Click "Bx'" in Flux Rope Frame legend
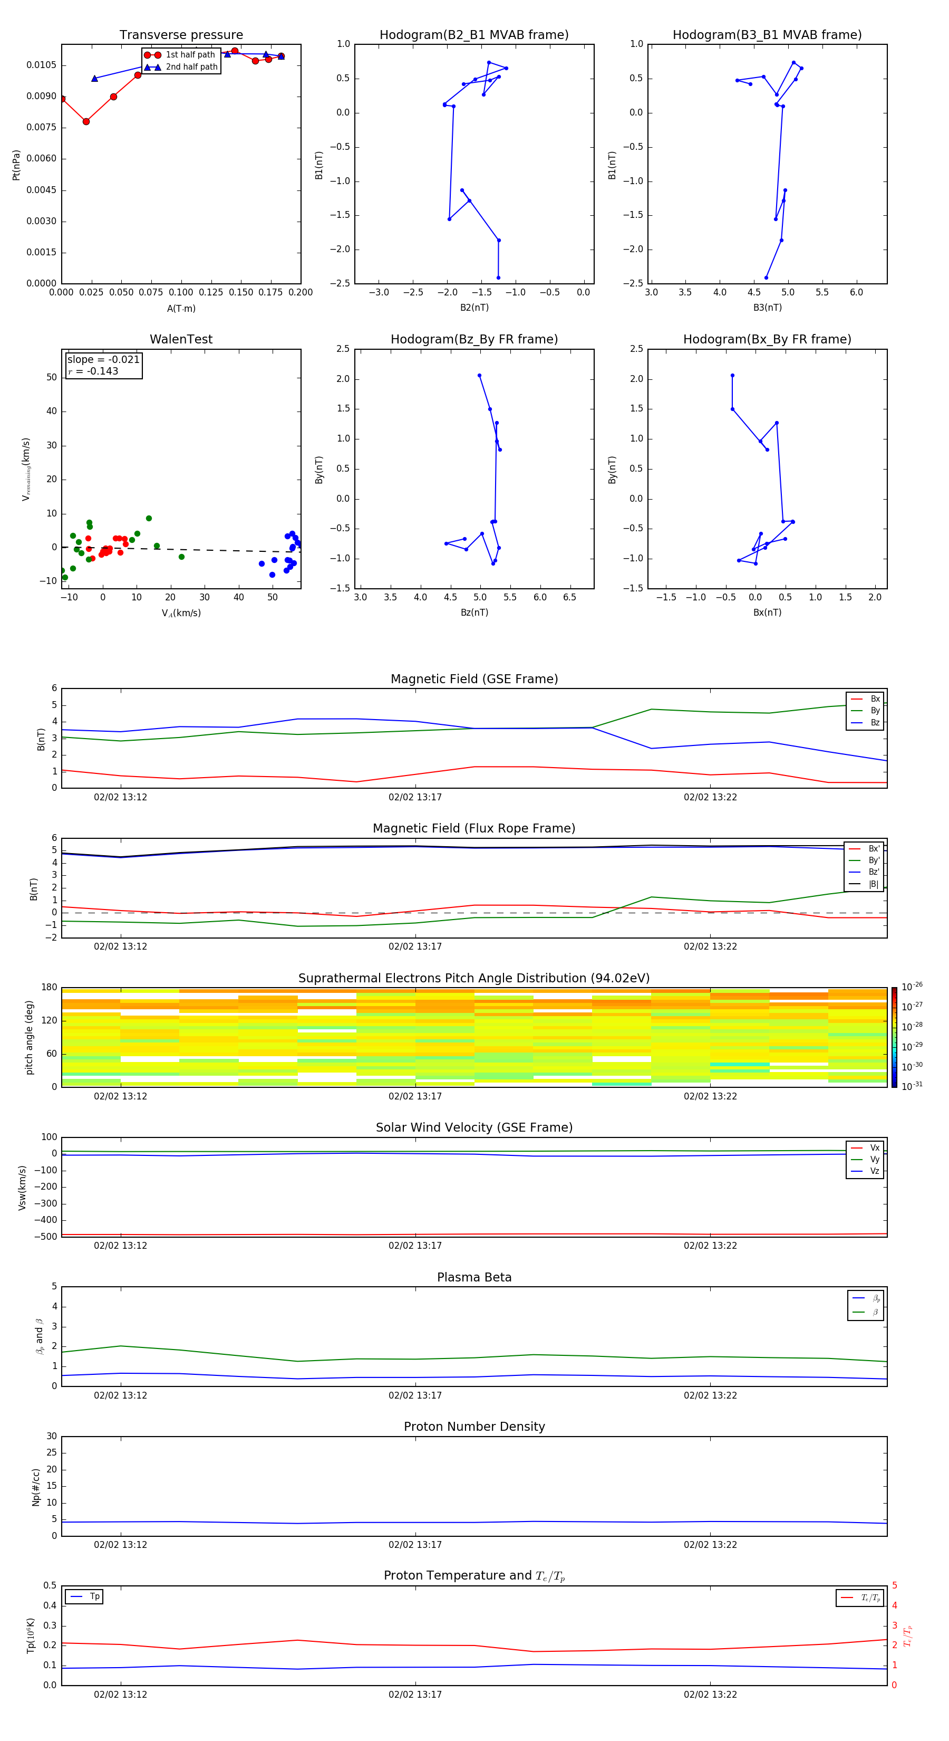The image size is (949, 1741). pos(865,849)
